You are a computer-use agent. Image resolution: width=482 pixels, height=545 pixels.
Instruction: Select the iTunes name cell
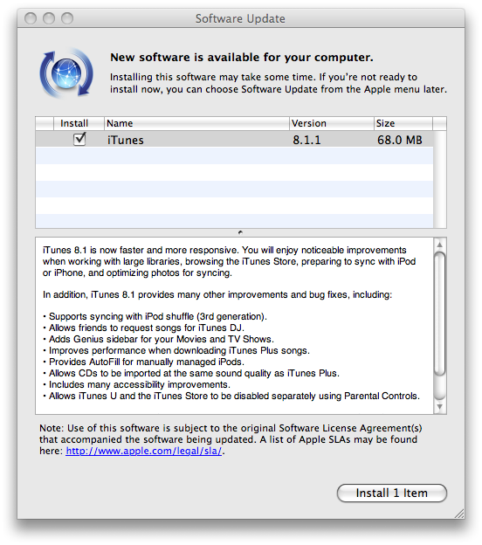(126, 140)
